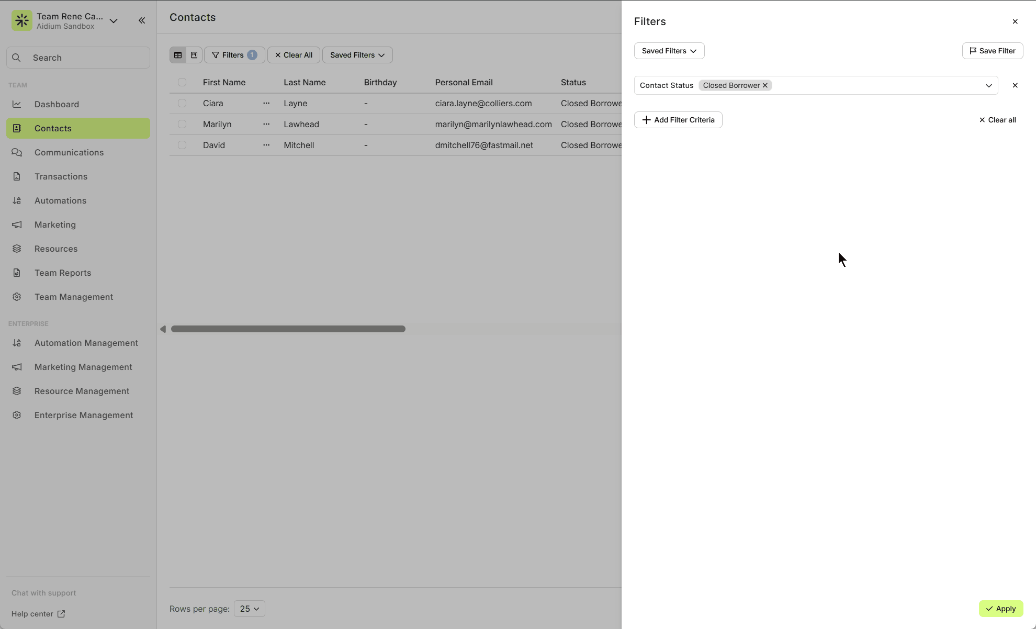This screenshot has width=1036, height=629.
Task: Check the Marilyn Lawhead row checkbox
Action: click(x=182, y=124)
